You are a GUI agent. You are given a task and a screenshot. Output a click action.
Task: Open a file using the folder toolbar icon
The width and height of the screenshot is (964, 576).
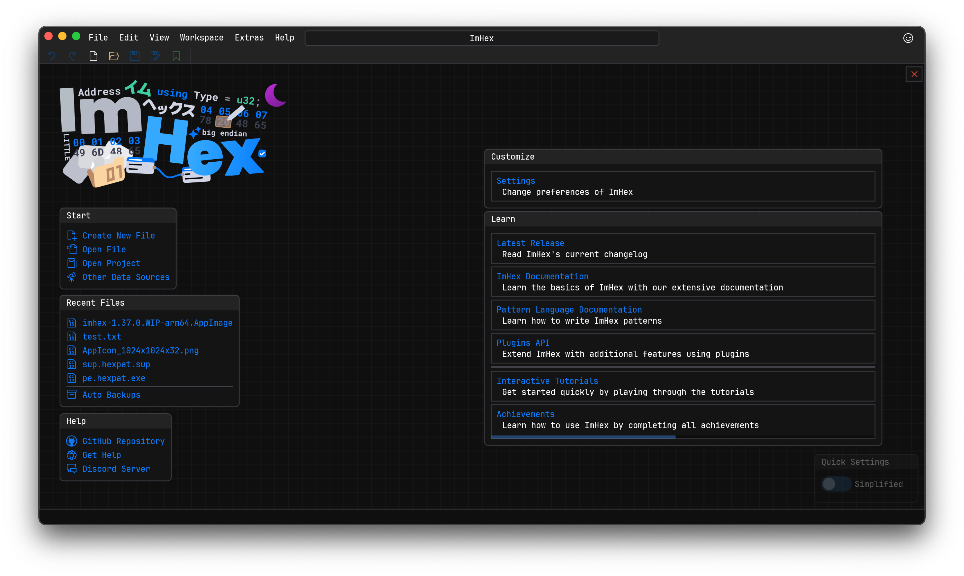coord(114,56)
